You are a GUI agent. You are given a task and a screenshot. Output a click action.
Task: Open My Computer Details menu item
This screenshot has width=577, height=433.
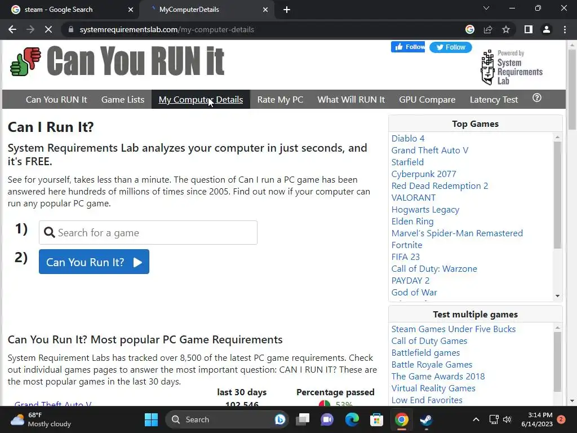pos(201,99)
